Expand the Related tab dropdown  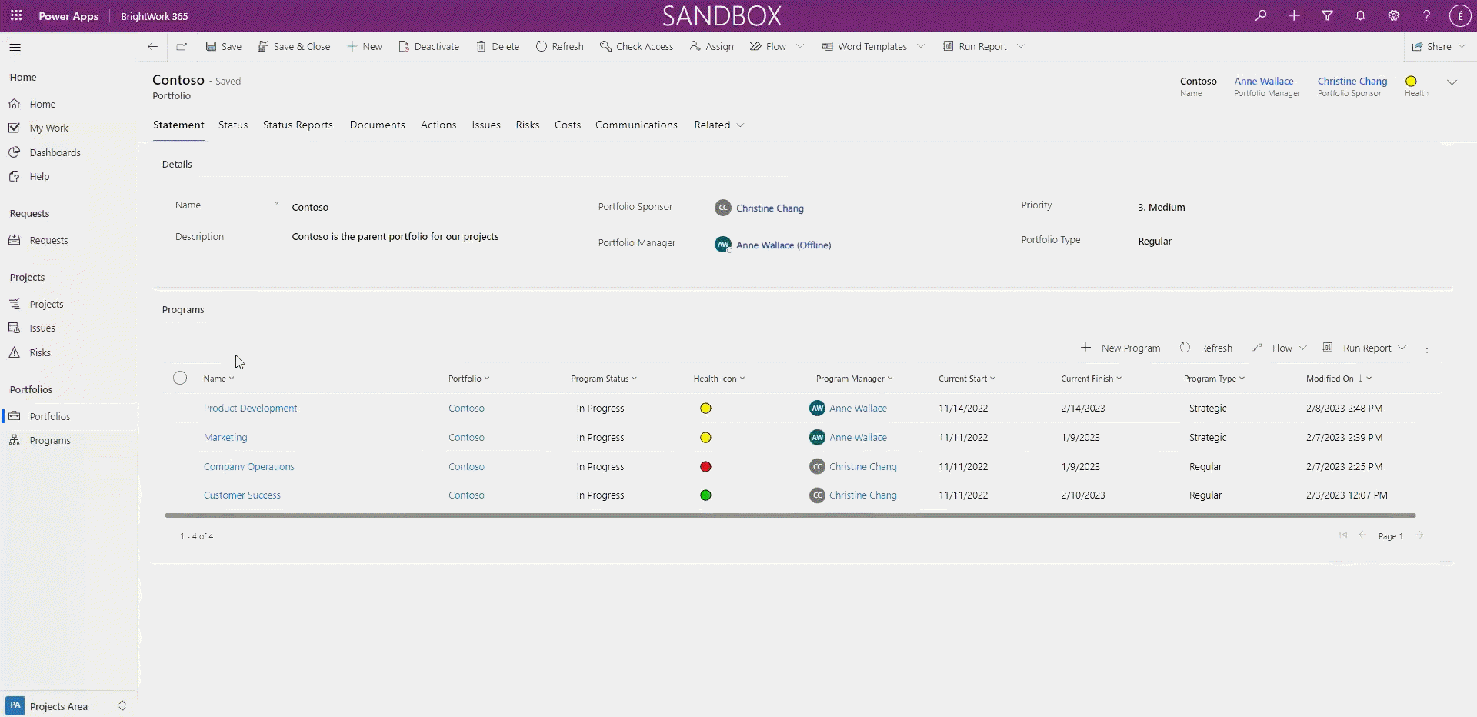[718, 125]
